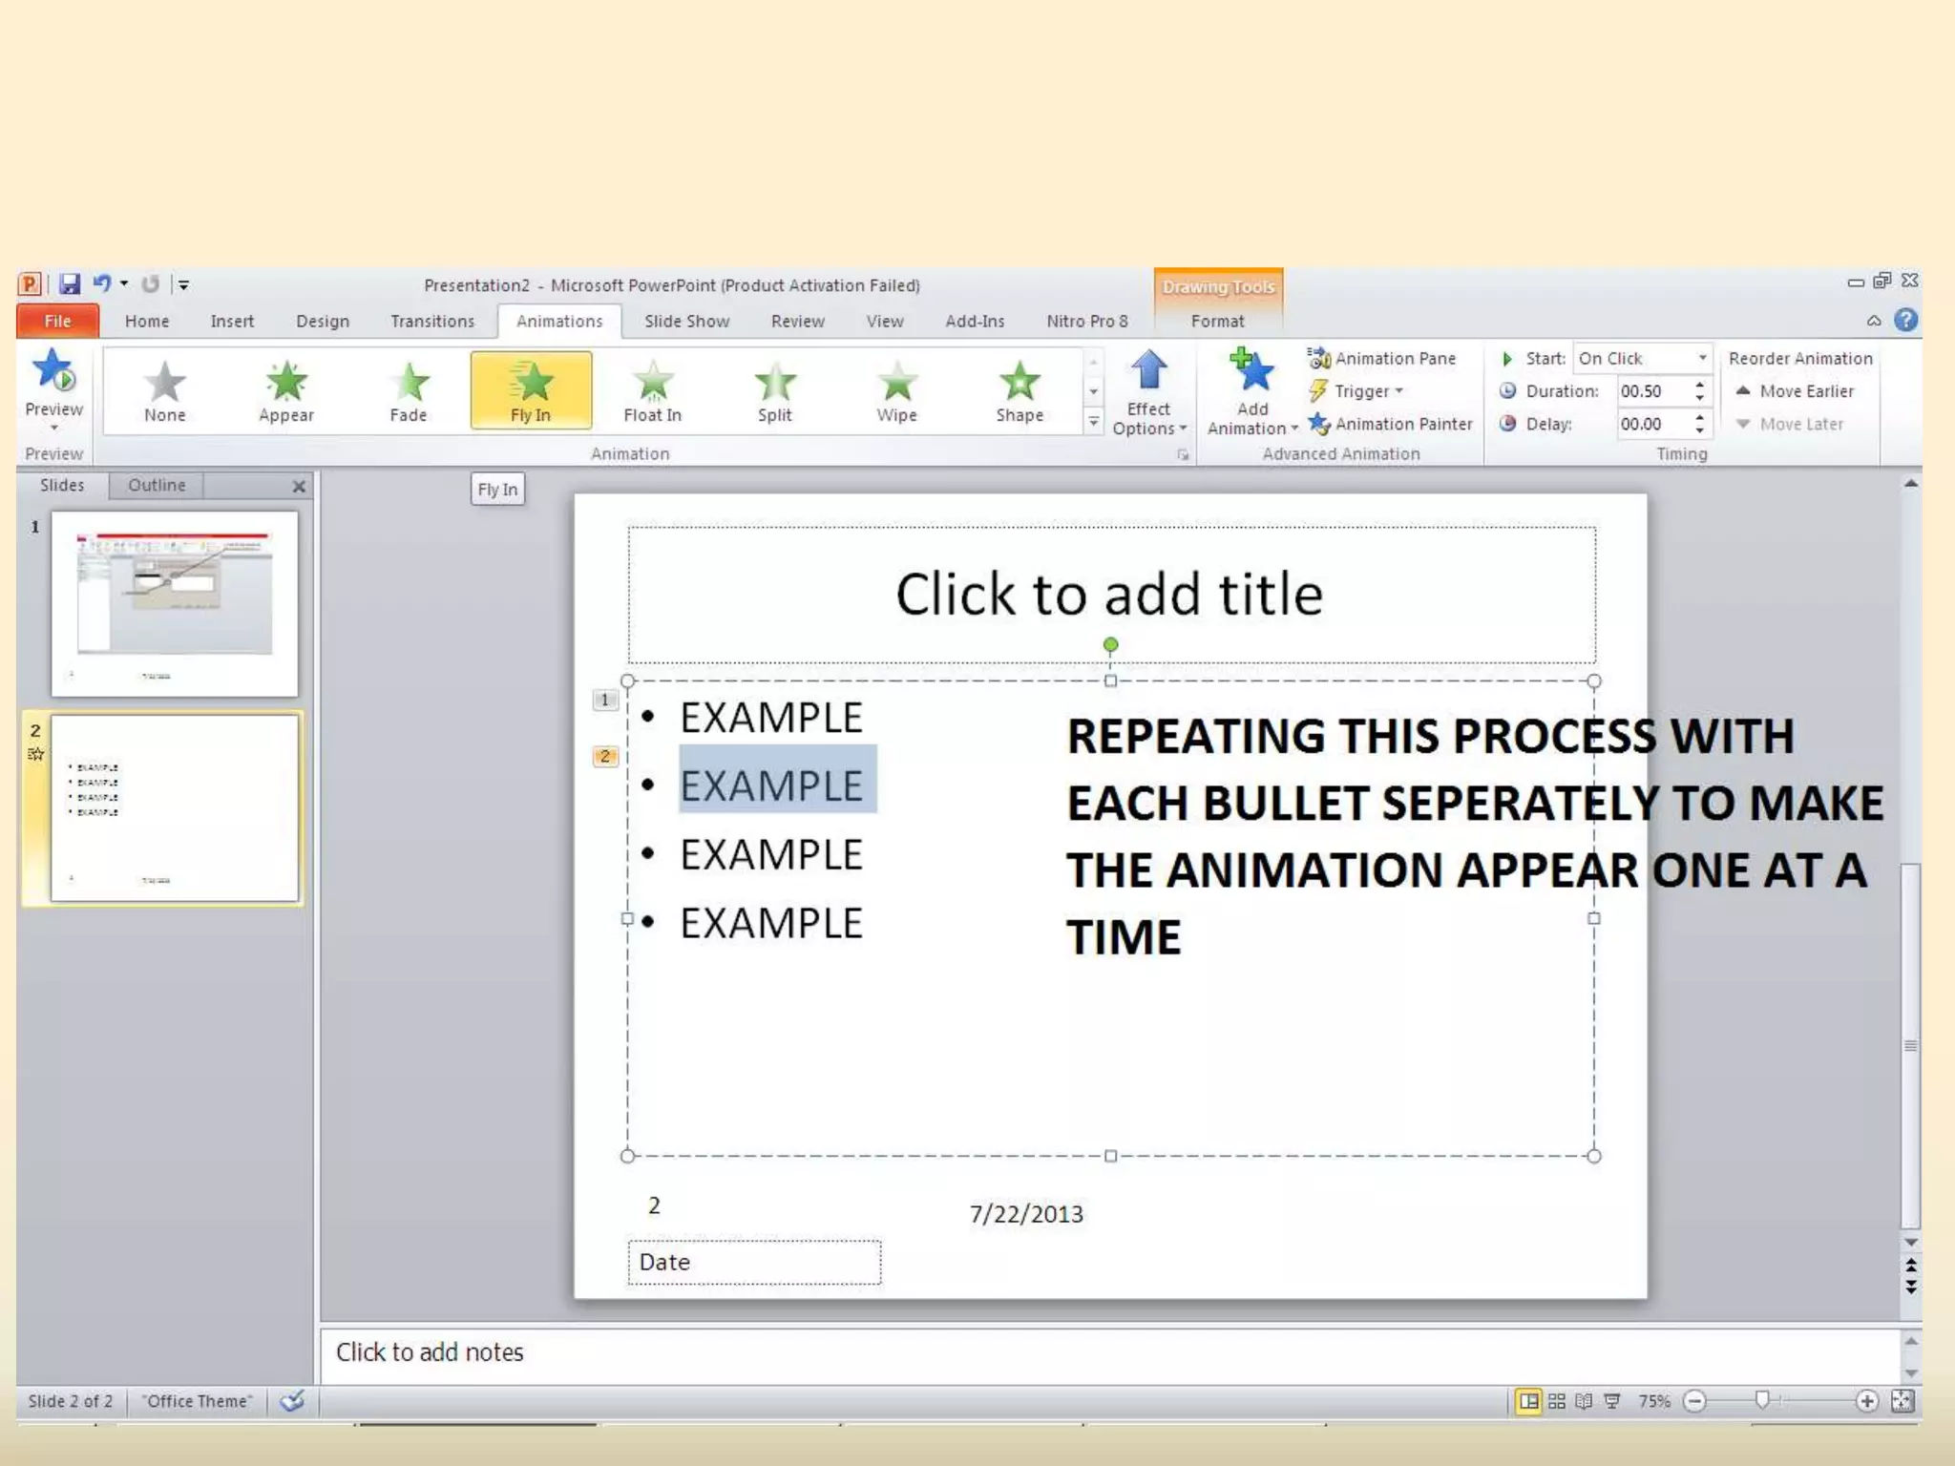Click the Preview animation button

(x=53, y=380)
